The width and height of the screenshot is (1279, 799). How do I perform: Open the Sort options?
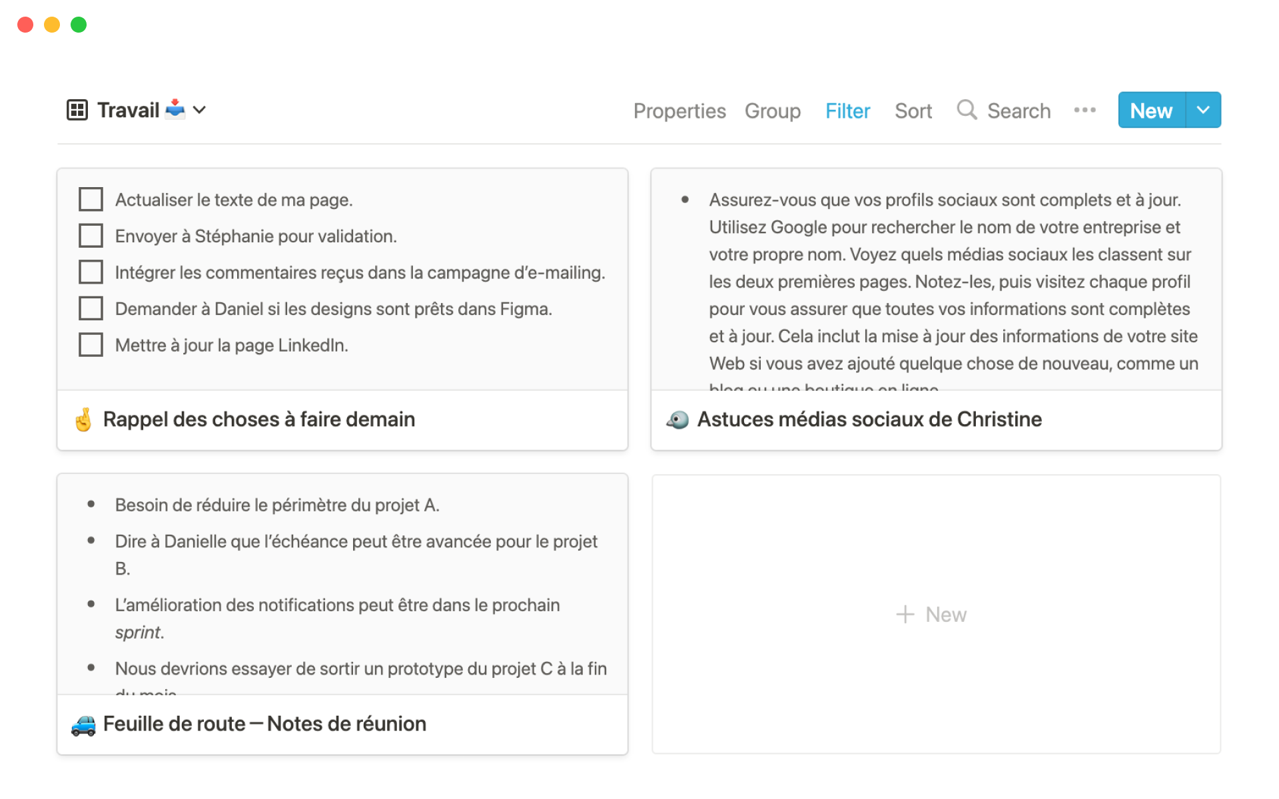[x=913, y=111]
